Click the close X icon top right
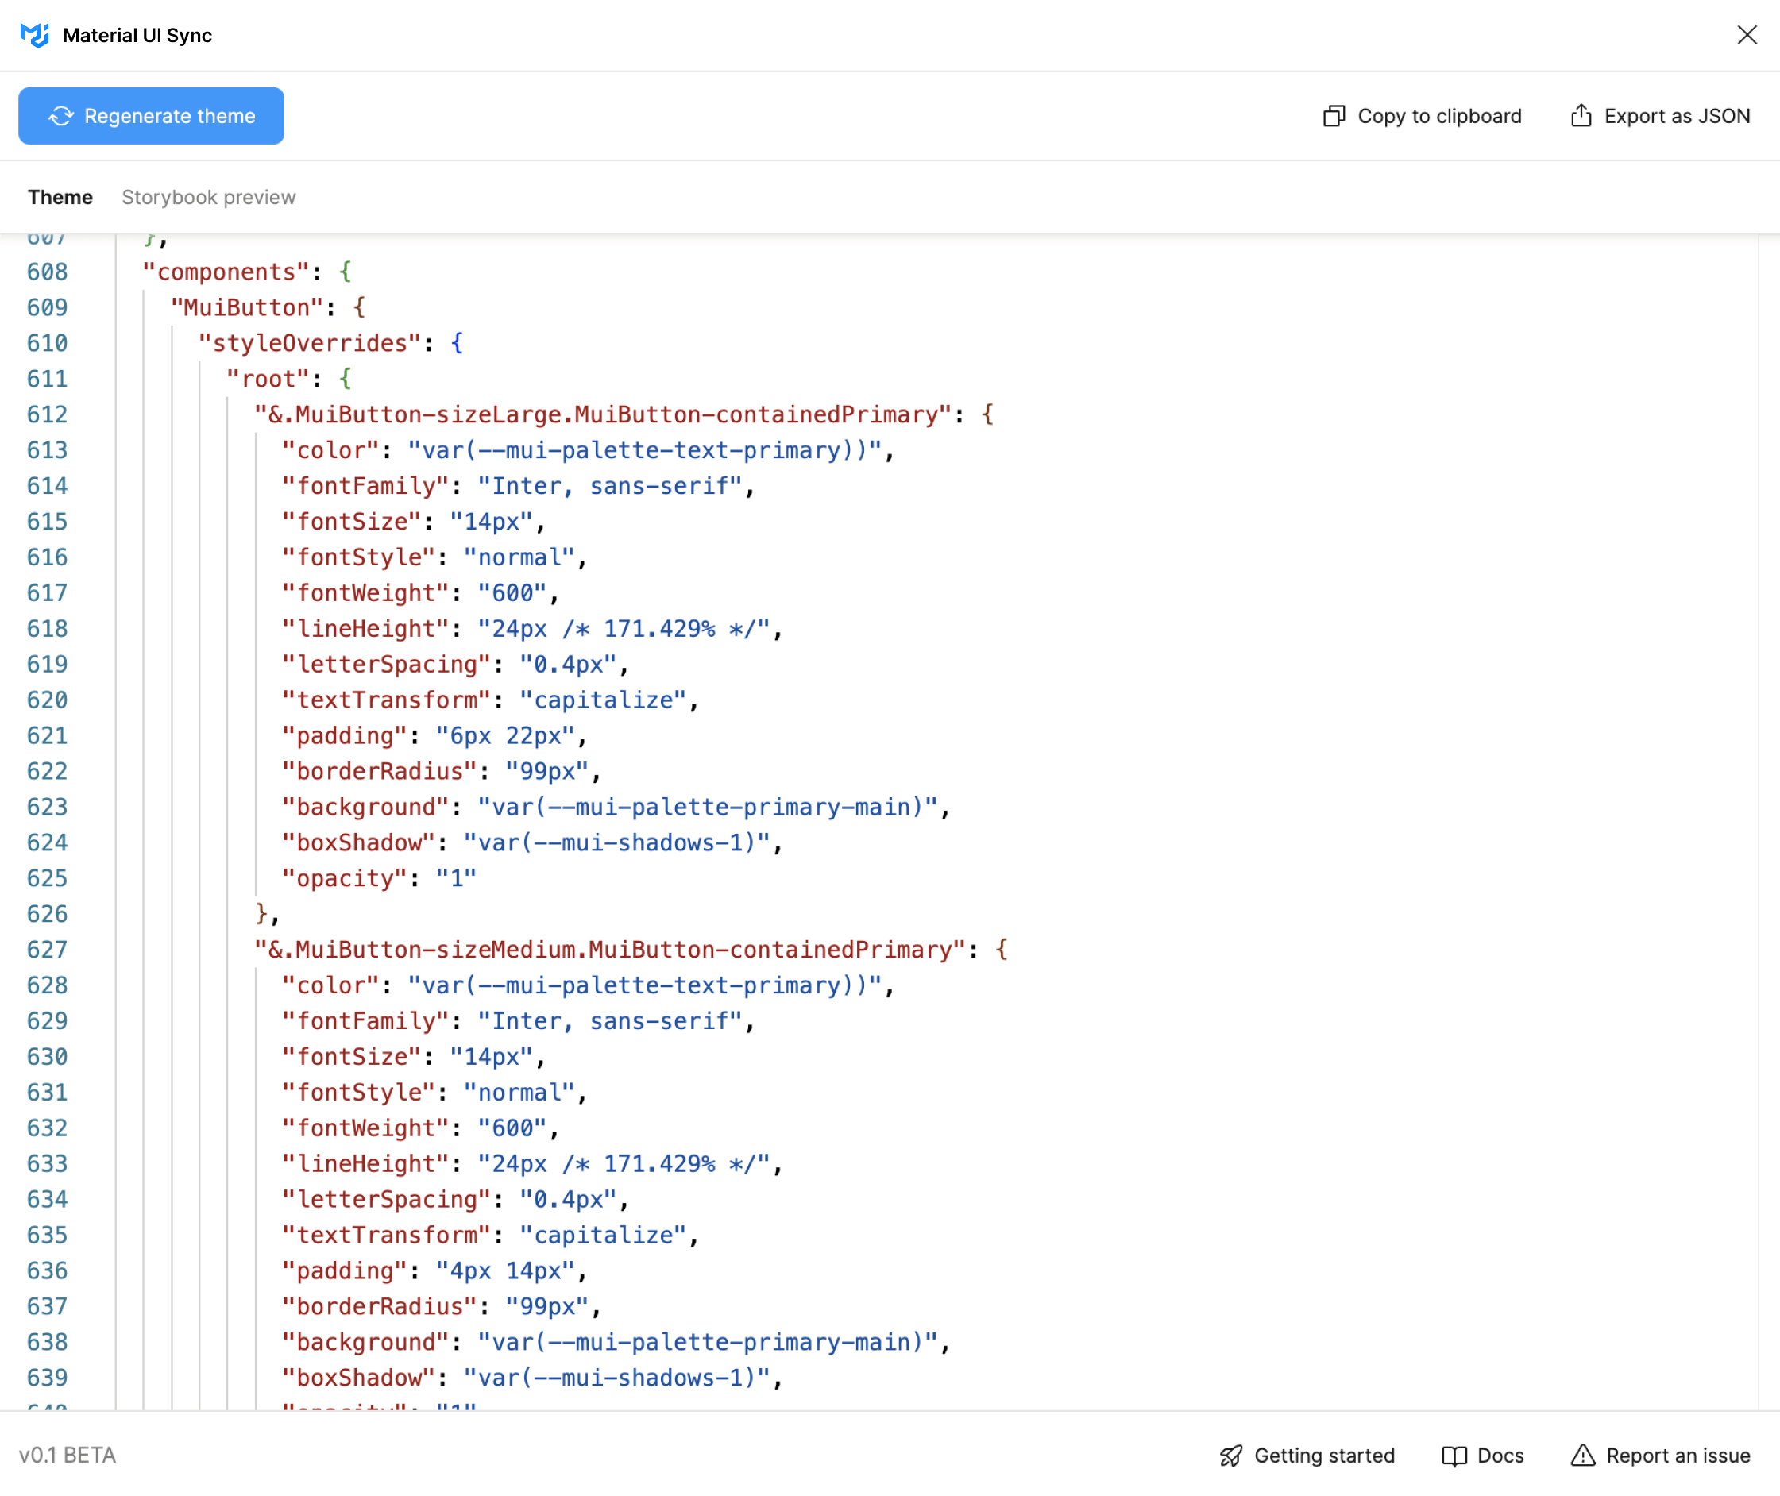Image resolution: width=1780 pixels, height=1496 pixels. [1749, 36]
